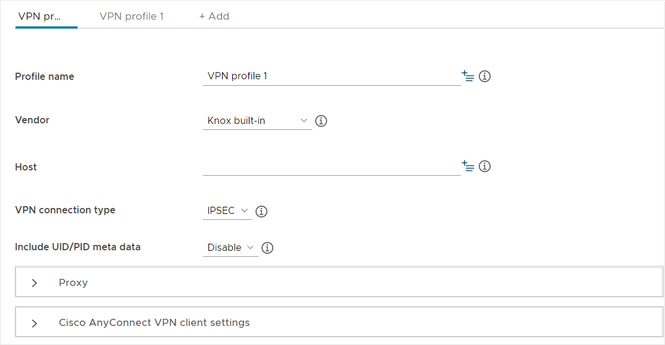This screenshot has width=665, height=345.
Task: Expand Cisco AnyConnect VPN client settings chevron
Action: click(x=35, y=323)
